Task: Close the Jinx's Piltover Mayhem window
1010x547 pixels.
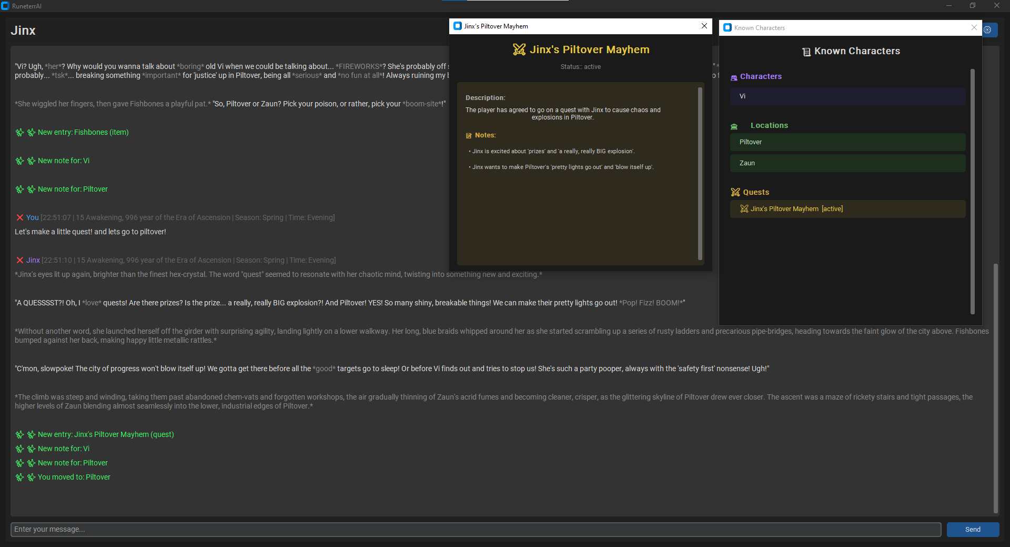Action: (x=704, y=26)
